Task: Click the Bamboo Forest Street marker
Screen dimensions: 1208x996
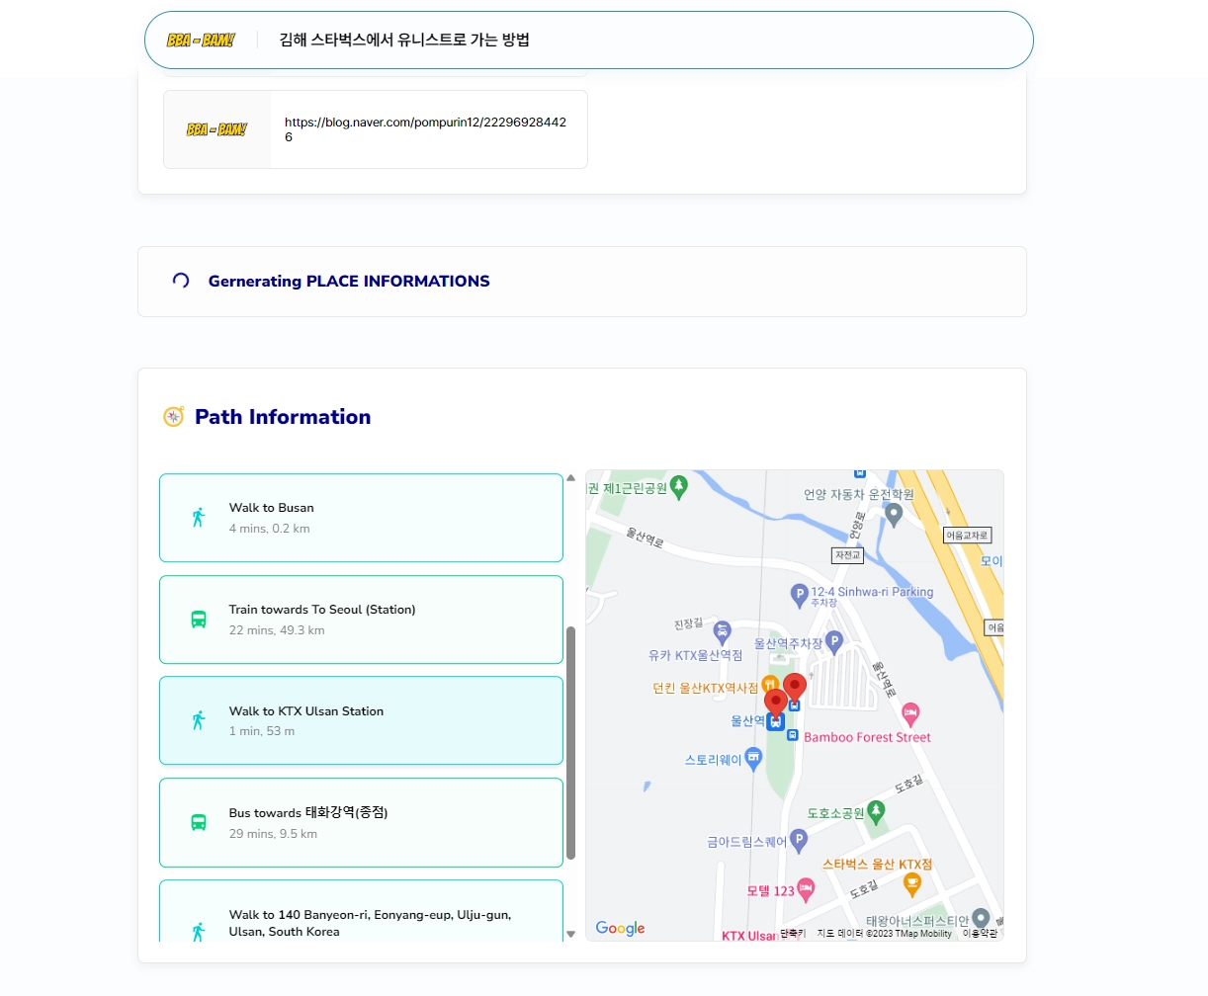Action: click(911, 713)
